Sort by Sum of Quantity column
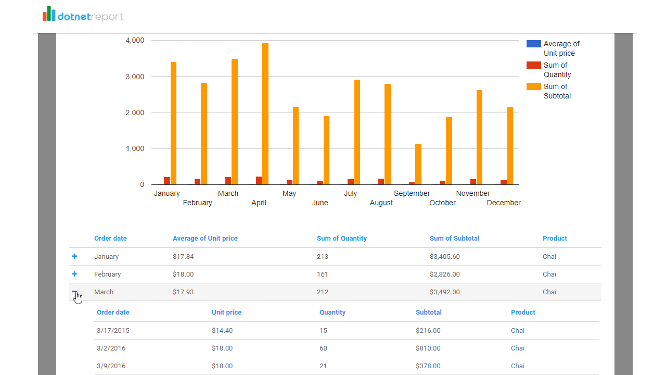Image resolution: width=666 pixels, height=375 pixels. (x=342, y=239)
